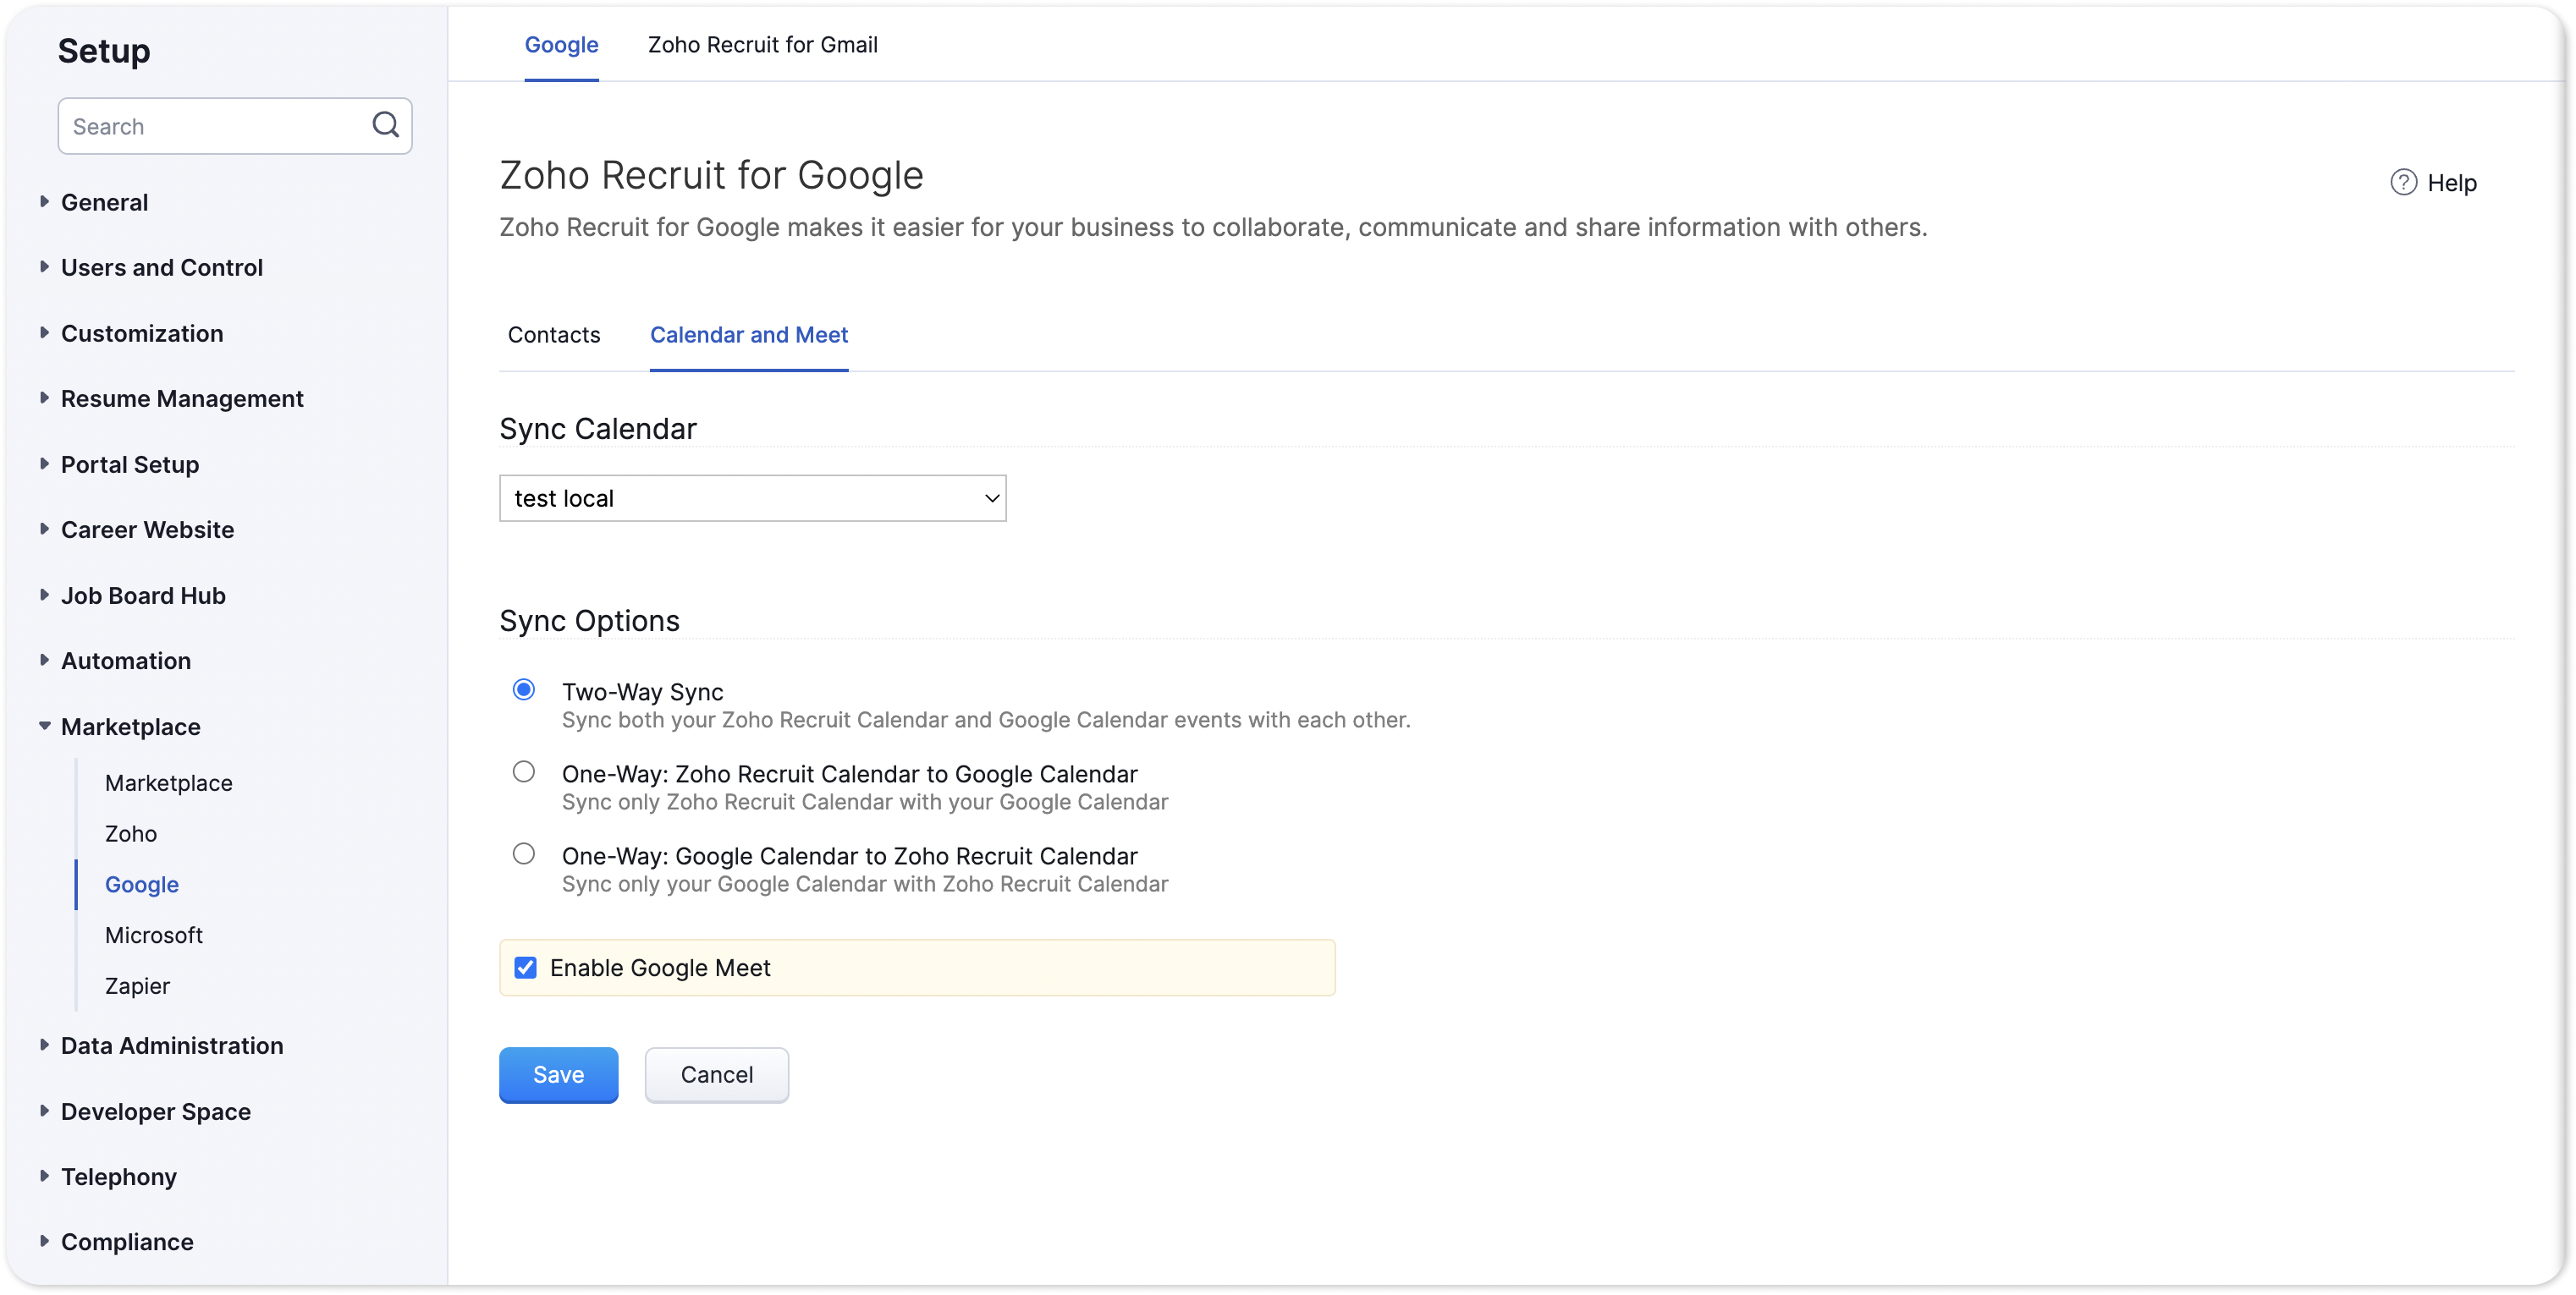2576x1295 pixels.
Task: Open the Zapier sub-item
Action: pyautogui.click(x=138, y=985)
